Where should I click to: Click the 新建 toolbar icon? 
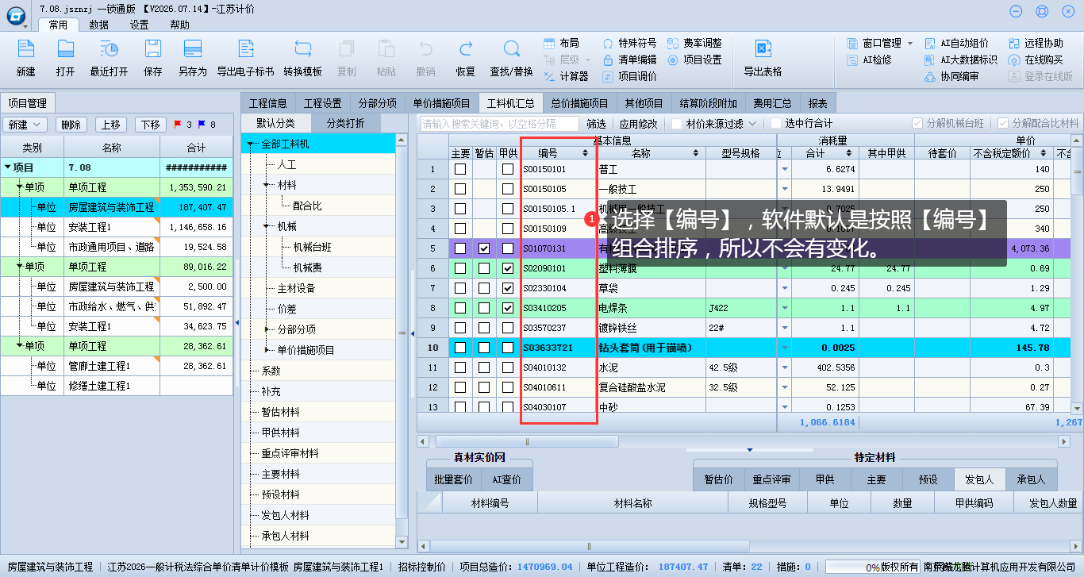pyautogui.click(x=25, y=57)
